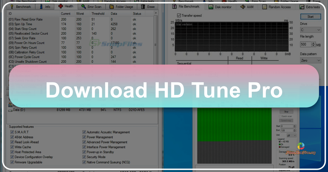Increase File length using the stepper arrows
Screen dimensions: 328x172
click(x=313, y=44)
